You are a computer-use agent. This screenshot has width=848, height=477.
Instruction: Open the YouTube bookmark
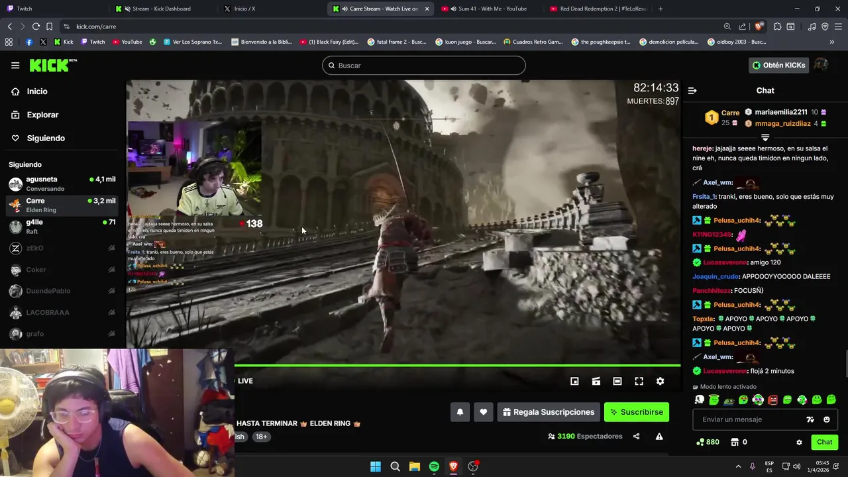pos(127,42)
